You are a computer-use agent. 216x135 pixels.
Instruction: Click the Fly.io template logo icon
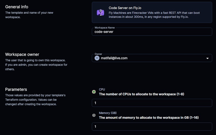coord(100,12)
